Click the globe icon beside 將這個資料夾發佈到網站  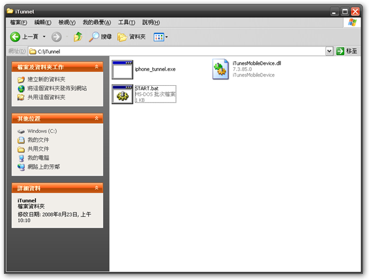21,89
